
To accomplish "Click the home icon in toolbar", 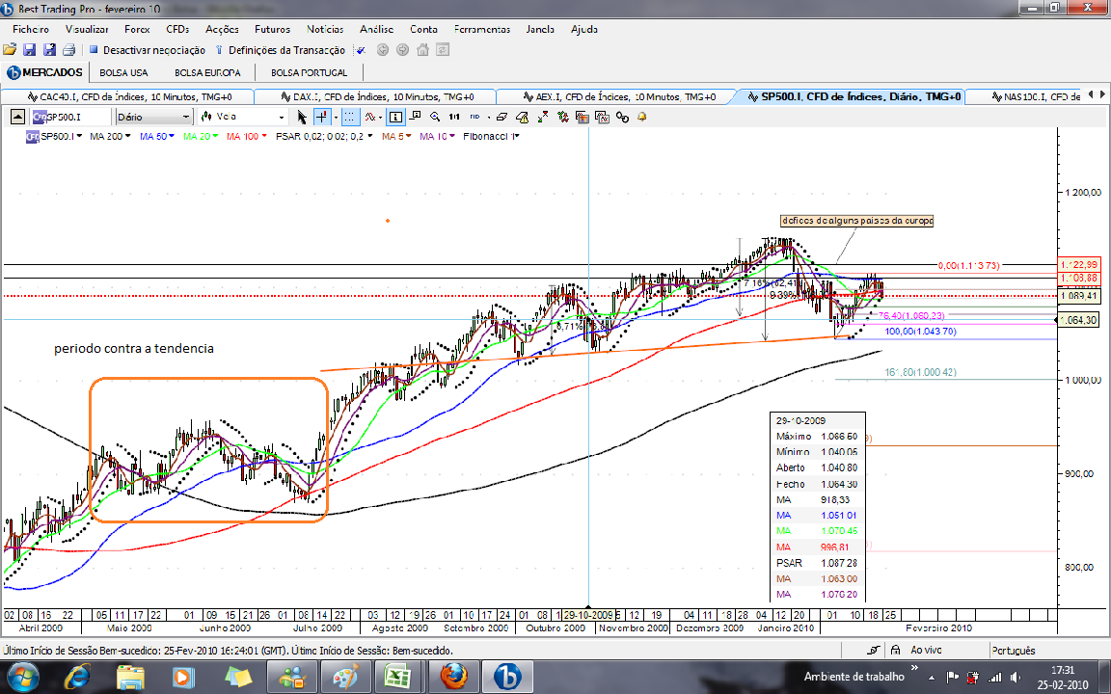I will point(423,49).
